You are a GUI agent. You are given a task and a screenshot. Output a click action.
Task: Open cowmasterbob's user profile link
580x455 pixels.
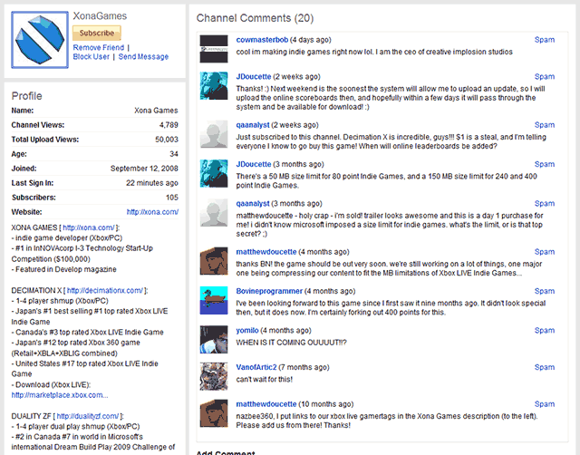click(x=262, y=40)
